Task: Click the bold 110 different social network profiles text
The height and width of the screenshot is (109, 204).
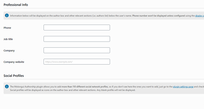Action: [x=90, y=87]
